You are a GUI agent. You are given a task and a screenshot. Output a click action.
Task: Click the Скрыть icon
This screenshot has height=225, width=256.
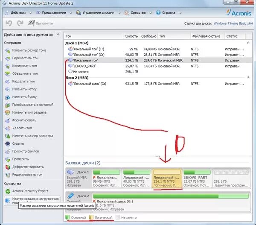(8, 144)
